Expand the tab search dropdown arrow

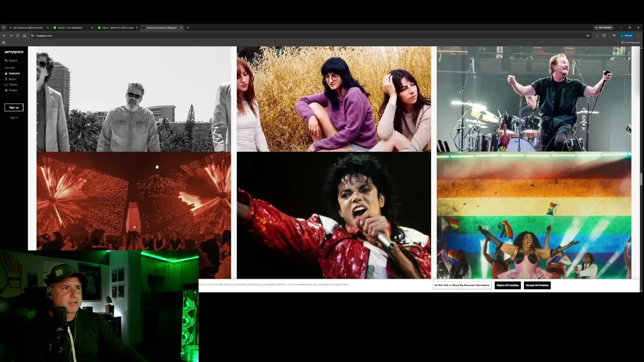click(x=4, y=28)
